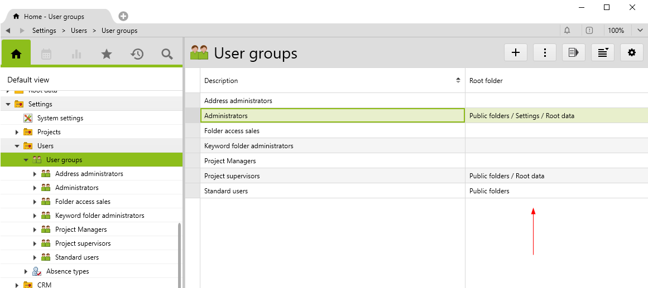Viewport: 648px width, 288px height.
Task: Click the Users breadcrumb link
Action: point(79,31)
